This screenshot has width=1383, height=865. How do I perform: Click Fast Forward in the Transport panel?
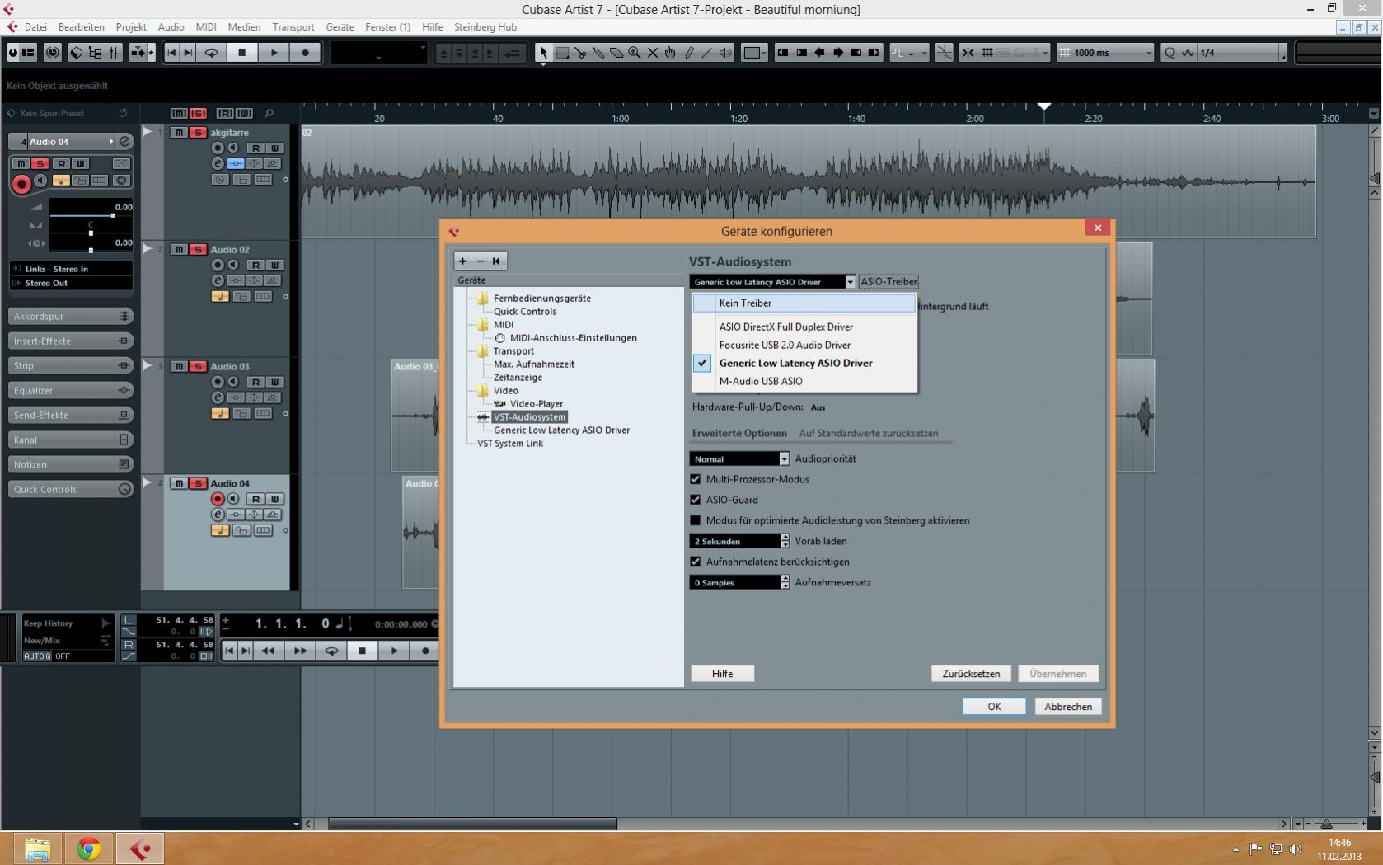coord(300,651)
